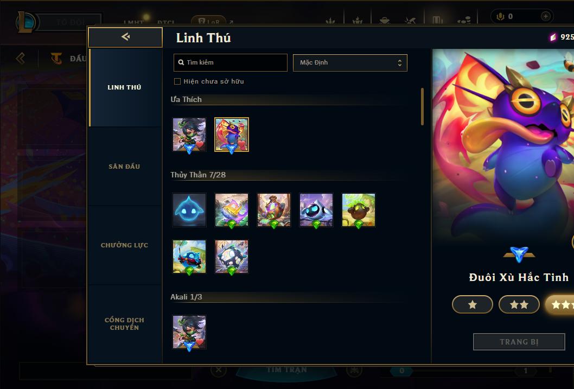Image resolution: width=574 pixels, height=389 pixels.
Task: Select the Akali little legend in Ưa Thích
Action: coord(189,135)
